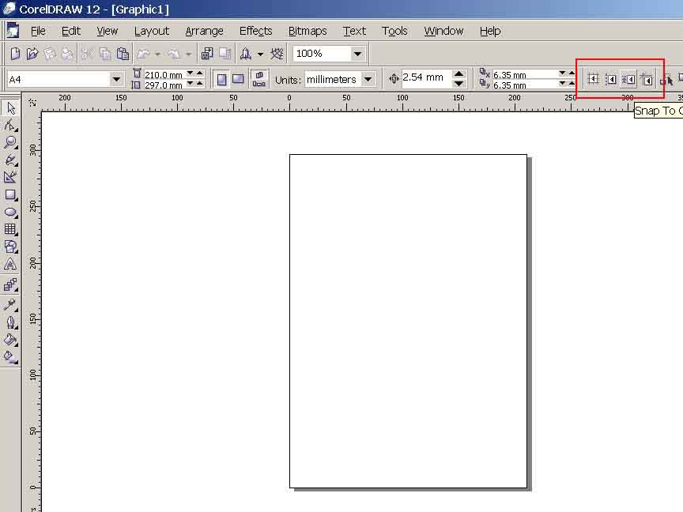Select the Ellipse tool
The image size is (683, 512).
click(10, 212)
